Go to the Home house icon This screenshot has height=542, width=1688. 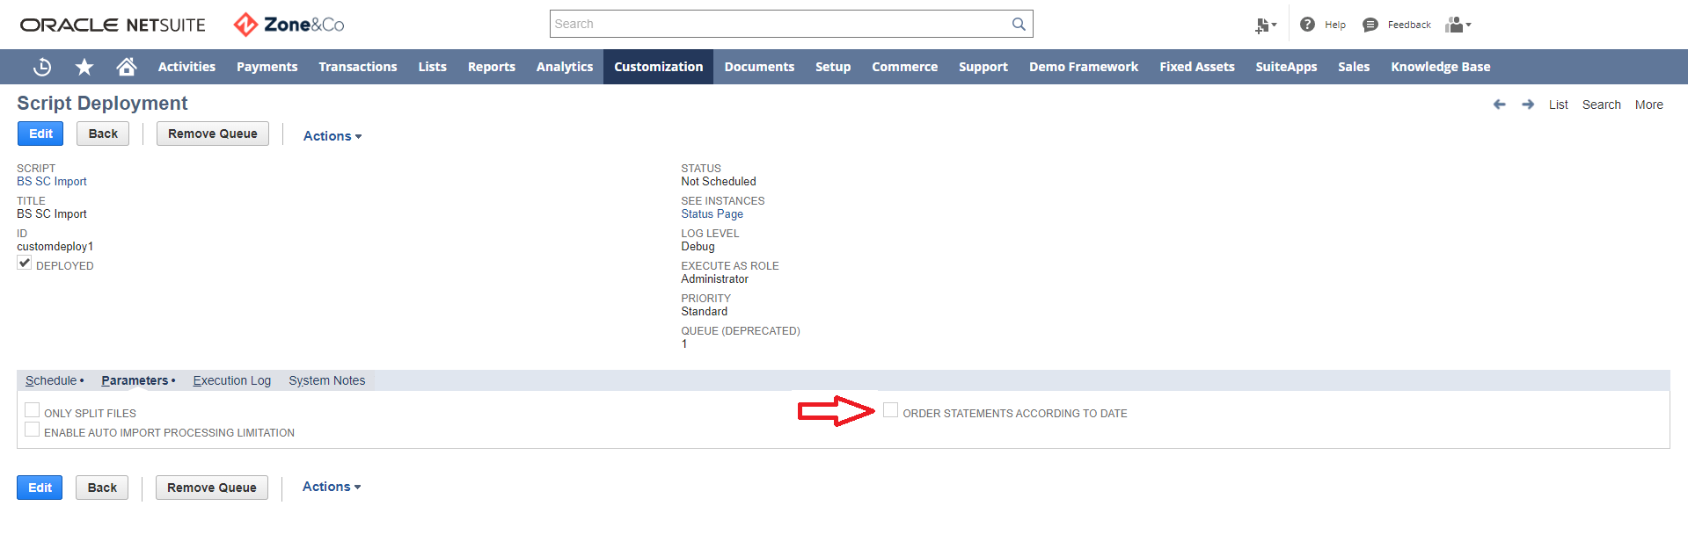click(127, 67)
